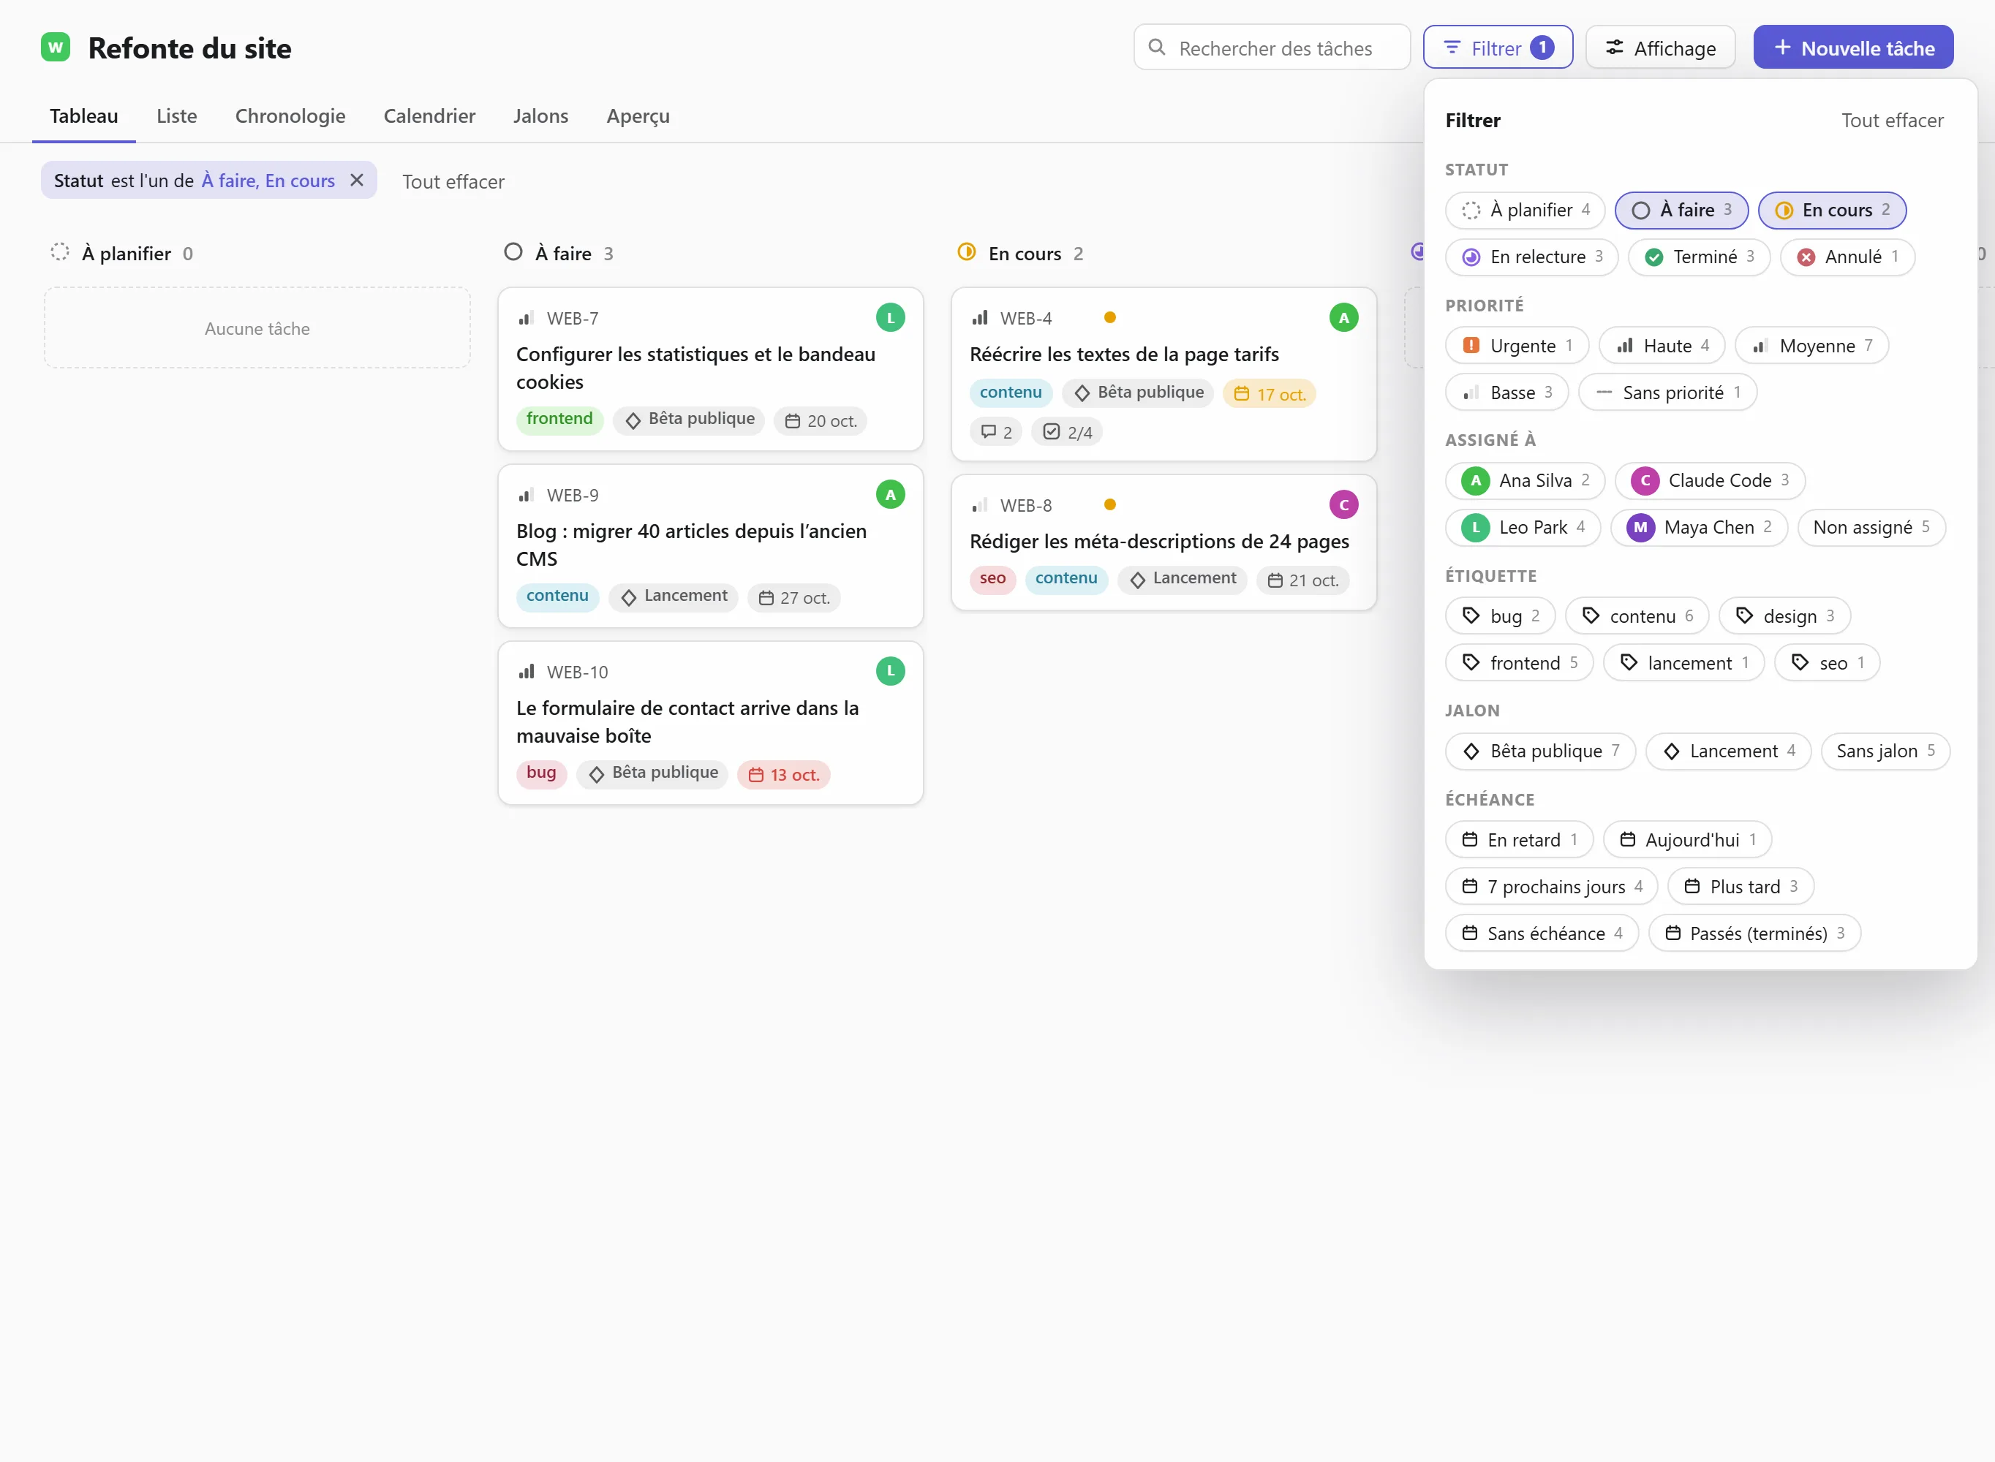This screenshot has width=1995, height=1462.
Task: Open the Jalons tab
Action: (540, 116)
